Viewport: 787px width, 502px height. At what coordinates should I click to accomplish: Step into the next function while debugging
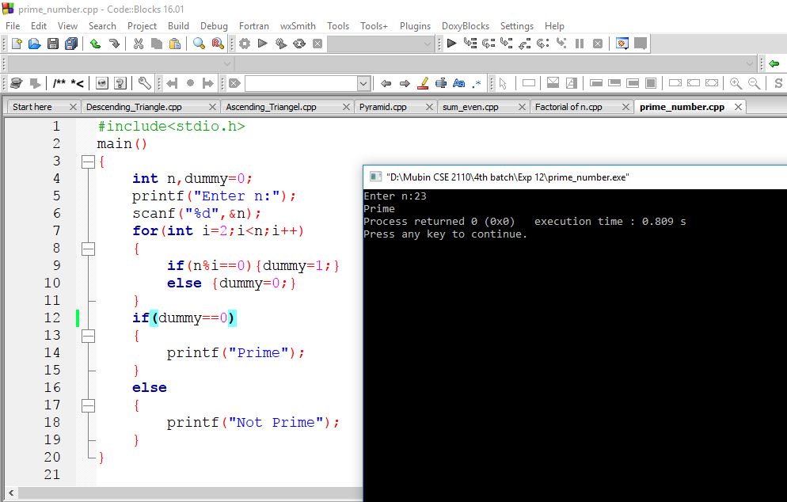coord(504,44)
